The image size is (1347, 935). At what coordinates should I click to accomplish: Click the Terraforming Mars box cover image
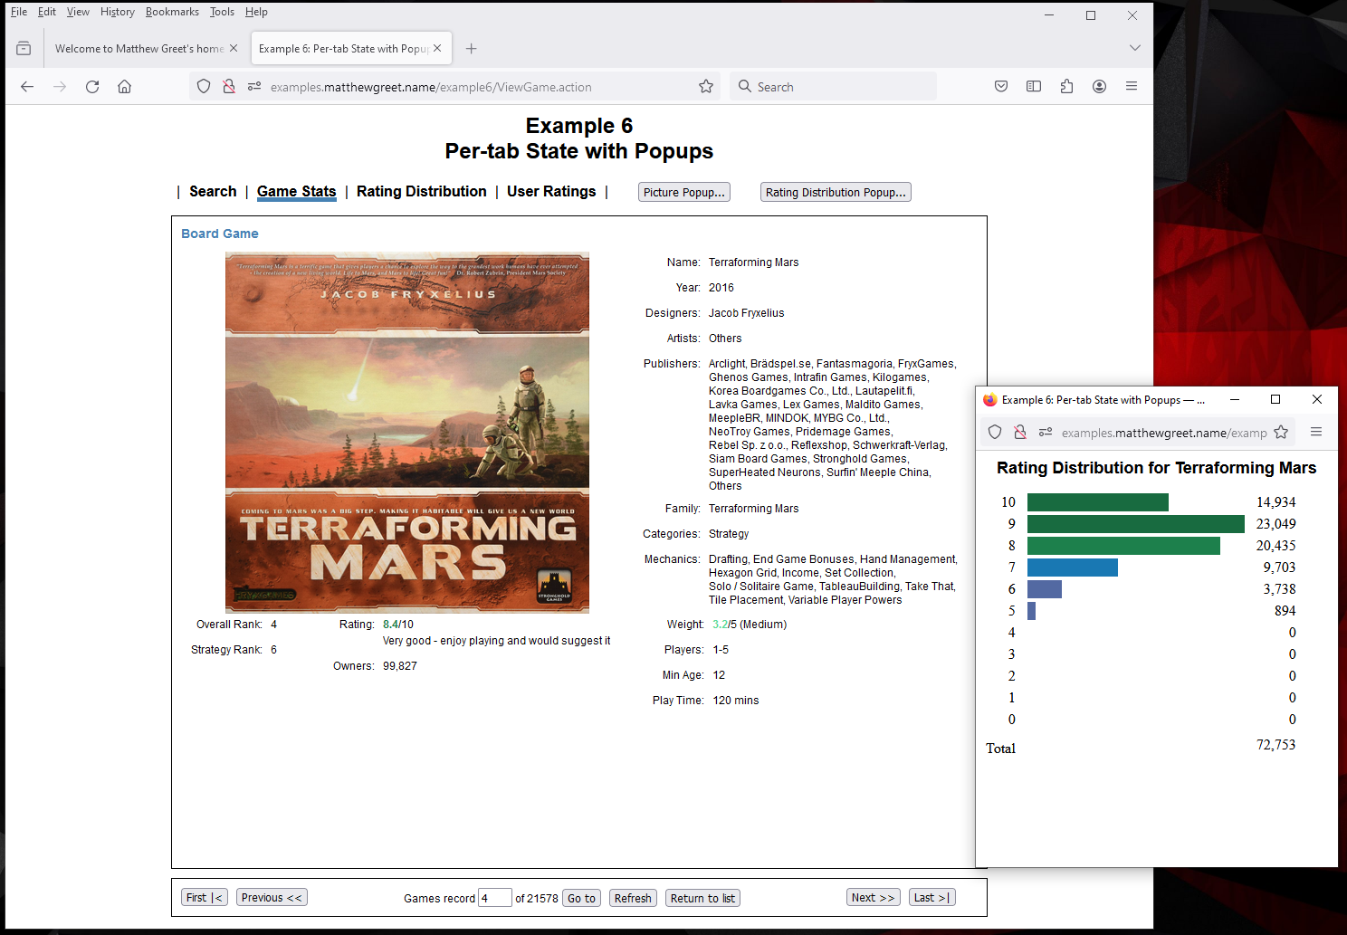pyautogui.click(x=407, y=433)
